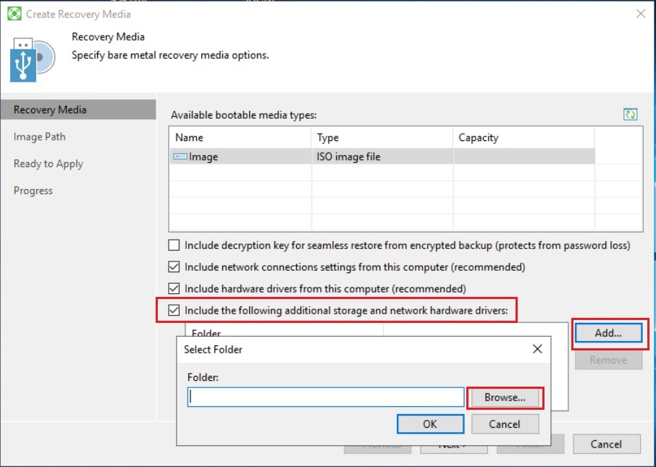Sort media list by Type column

[x=382, y=138]
